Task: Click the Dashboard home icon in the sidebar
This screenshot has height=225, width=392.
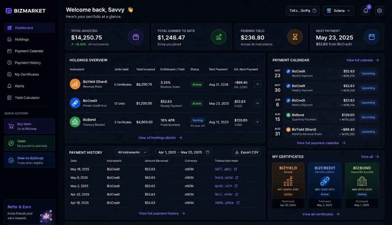Action: pos(9,28)
